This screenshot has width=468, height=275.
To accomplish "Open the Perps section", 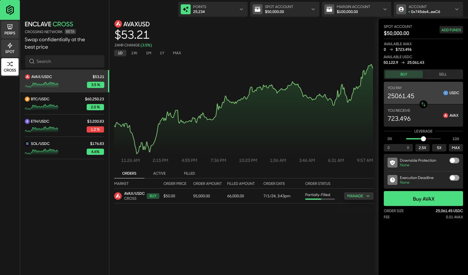I will pos(10,29).
